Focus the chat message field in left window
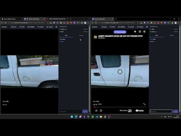 pos(71,111)
